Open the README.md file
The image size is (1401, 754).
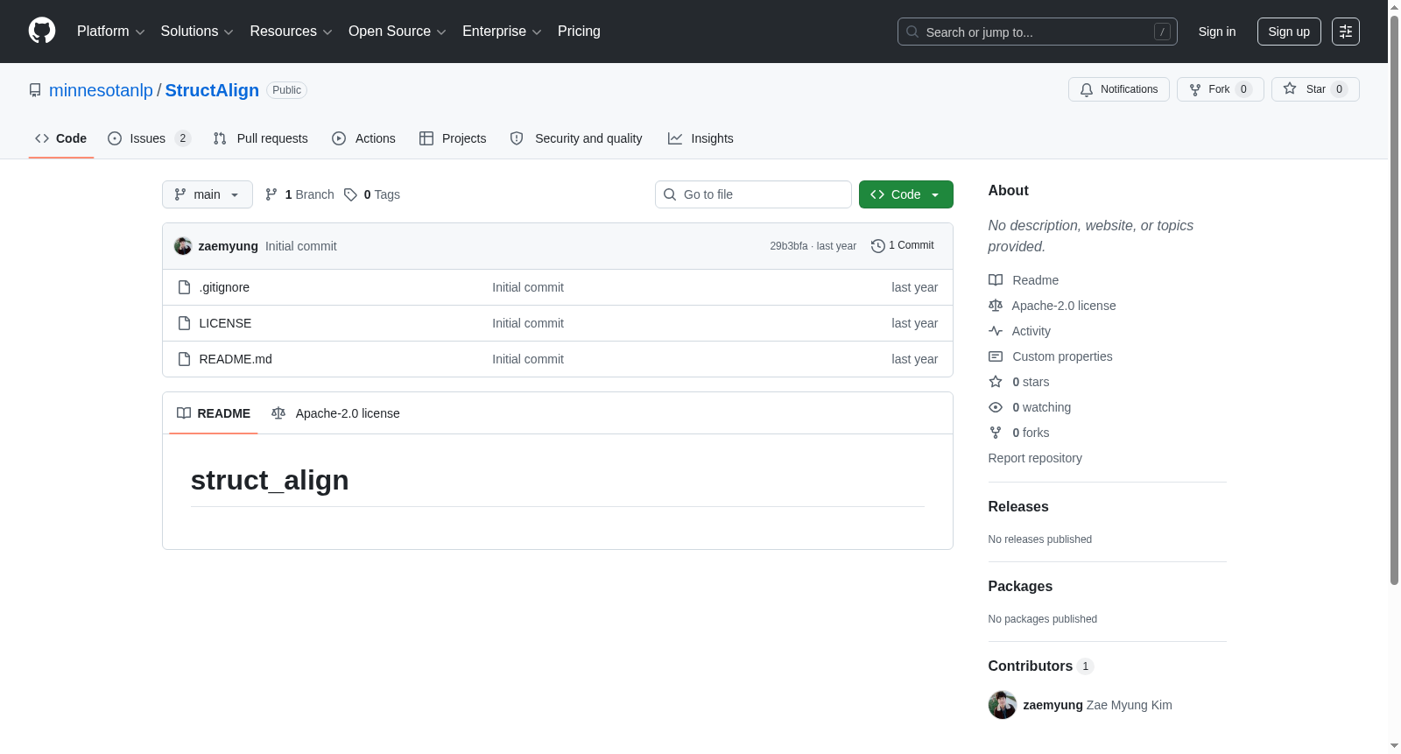pyautogui.click(x=236, y=359)
